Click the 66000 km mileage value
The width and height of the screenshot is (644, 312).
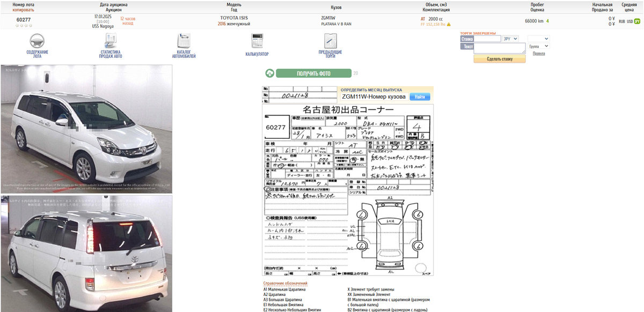pos(534,21)
